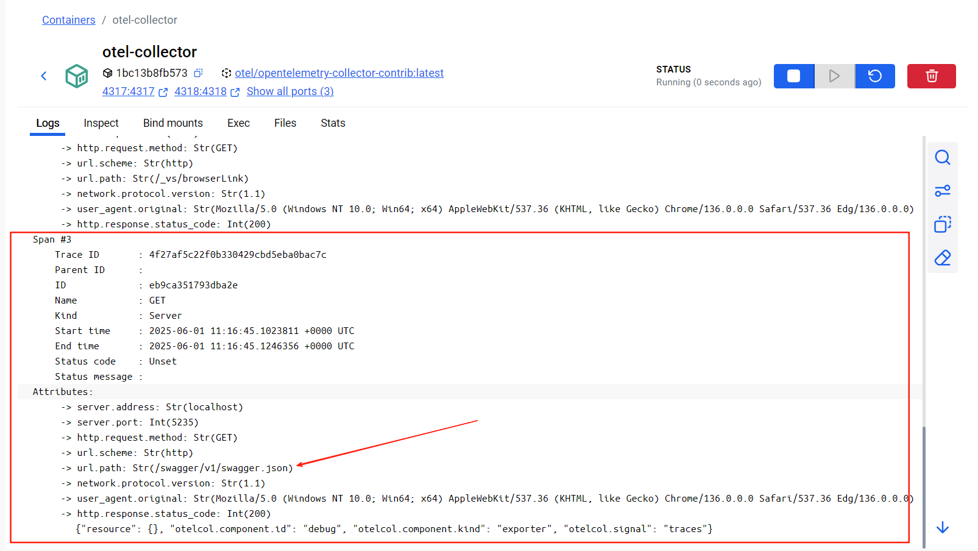Go back using the left chevron arrow

(x=44, y=76)
